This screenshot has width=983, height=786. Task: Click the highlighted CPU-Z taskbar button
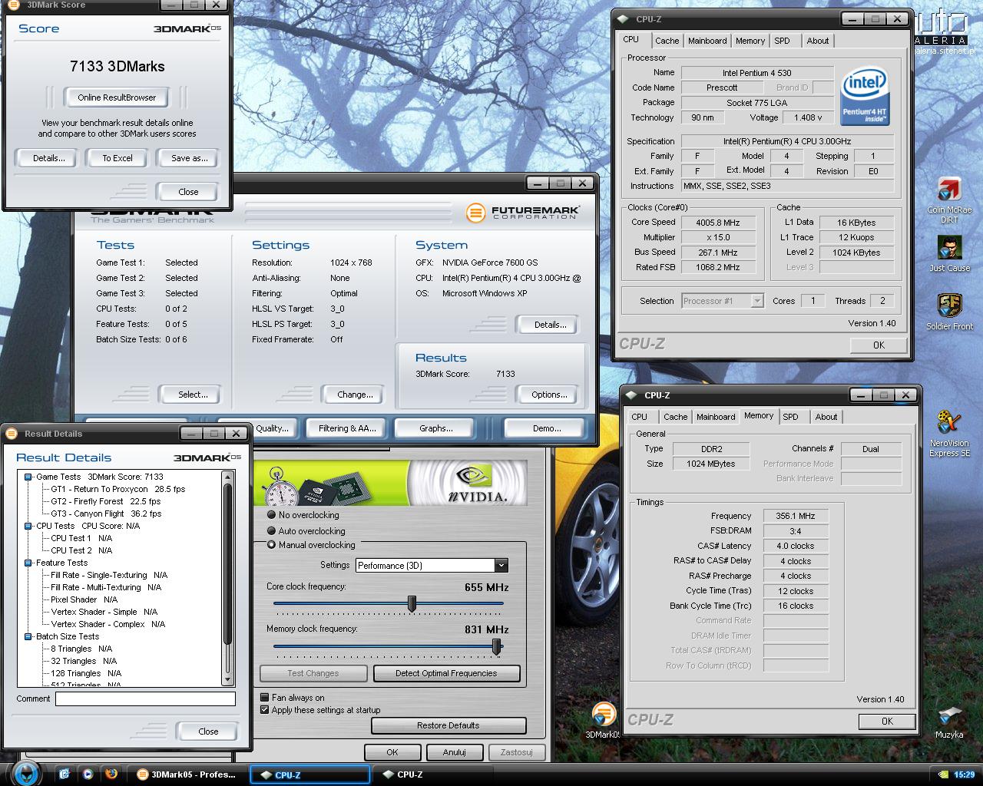point(310,774)
